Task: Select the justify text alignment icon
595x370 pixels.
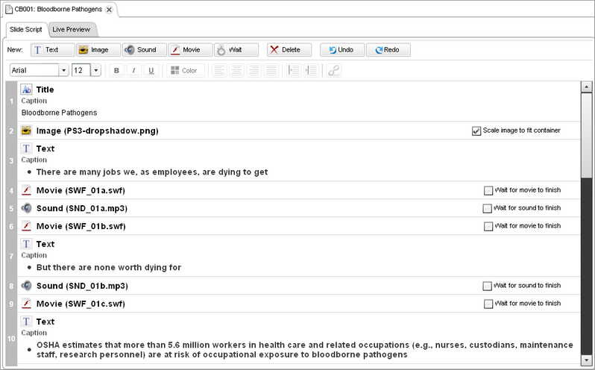Action: (x=271, y=70)
